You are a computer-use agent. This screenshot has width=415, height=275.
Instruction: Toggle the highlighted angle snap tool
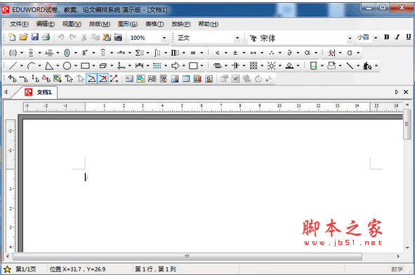click(91, 79)
